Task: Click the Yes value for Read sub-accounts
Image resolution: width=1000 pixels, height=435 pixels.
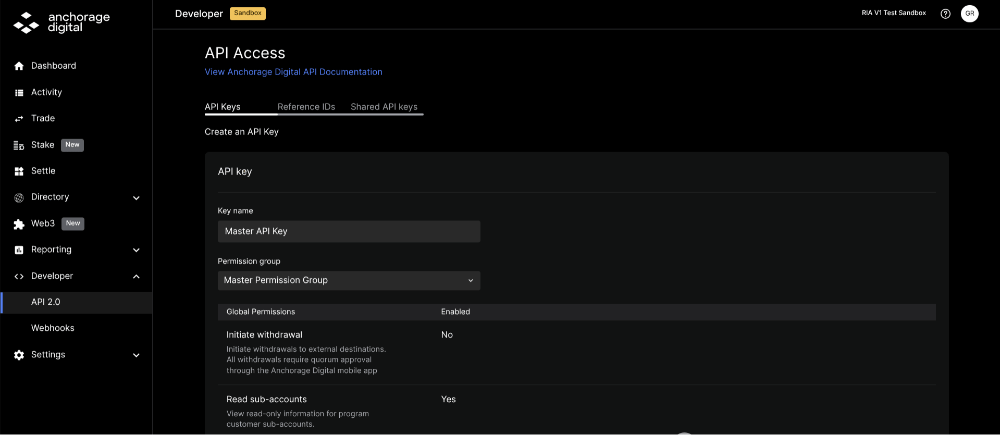Action: [x=449, y=400]
